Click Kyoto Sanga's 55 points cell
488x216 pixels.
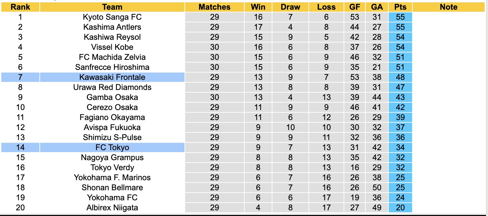coord(400,17)
